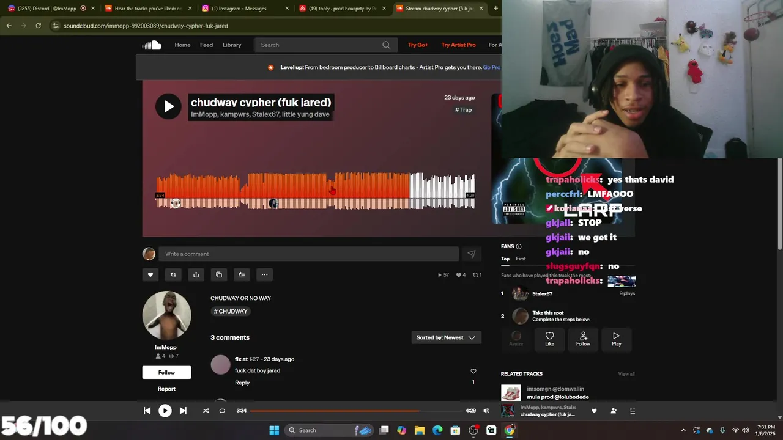This screenshot has height=440, width=783.
Task: Open Stalex67 fan profile
Action: (542, 293)
